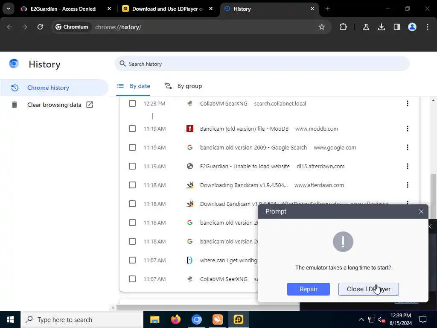Open Bandicam (old version) file - ModDB link

click(244, 129)
